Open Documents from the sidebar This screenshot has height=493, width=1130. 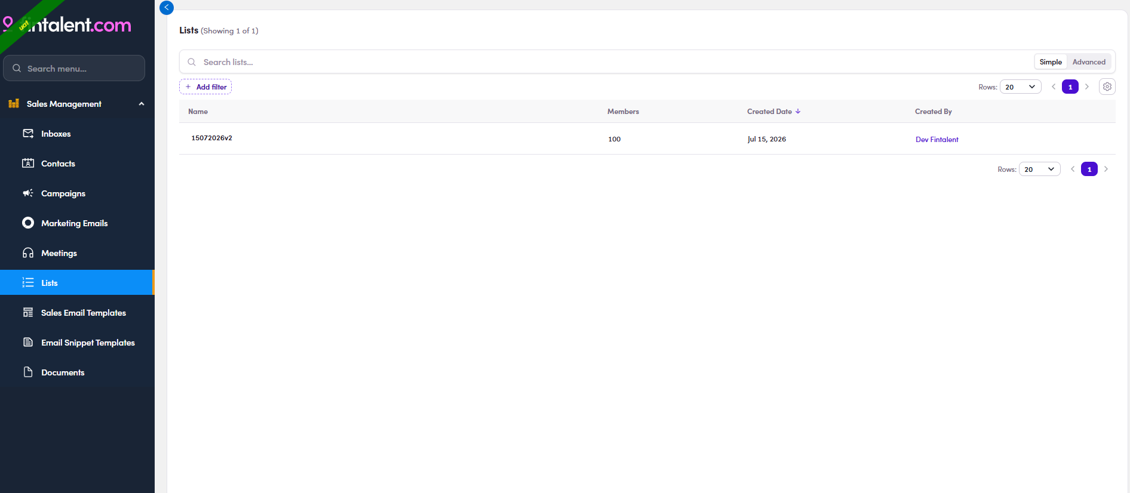coord(77,372)
